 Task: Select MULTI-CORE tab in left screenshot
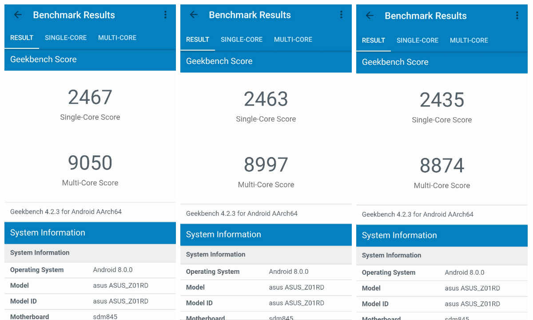click(117, 38)
